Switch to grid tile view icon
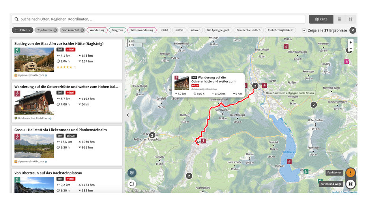 tap(350, 19)
